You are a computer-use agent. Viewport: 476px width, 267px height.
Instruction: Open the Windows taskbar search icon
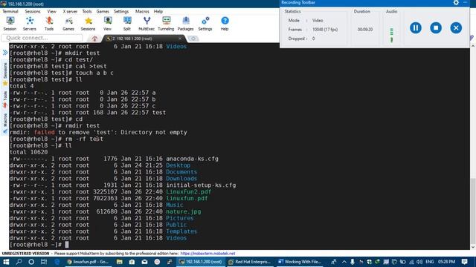tap(19, 262)
